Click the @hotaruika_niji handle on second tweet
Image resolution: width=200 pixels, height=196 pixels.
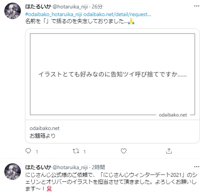click(x=70, y=167)
